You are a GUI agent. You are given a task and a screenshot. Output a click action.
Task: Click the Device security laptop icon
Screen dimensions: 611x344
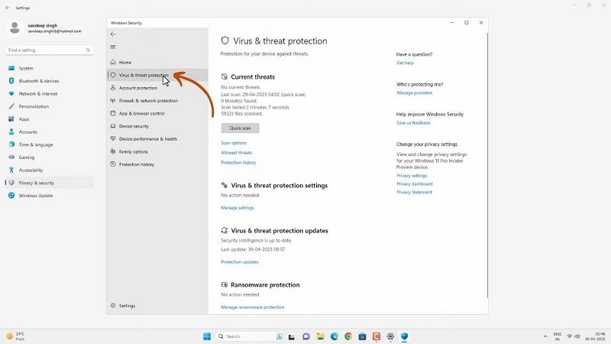pyautogui.click(x=113, y=126)
